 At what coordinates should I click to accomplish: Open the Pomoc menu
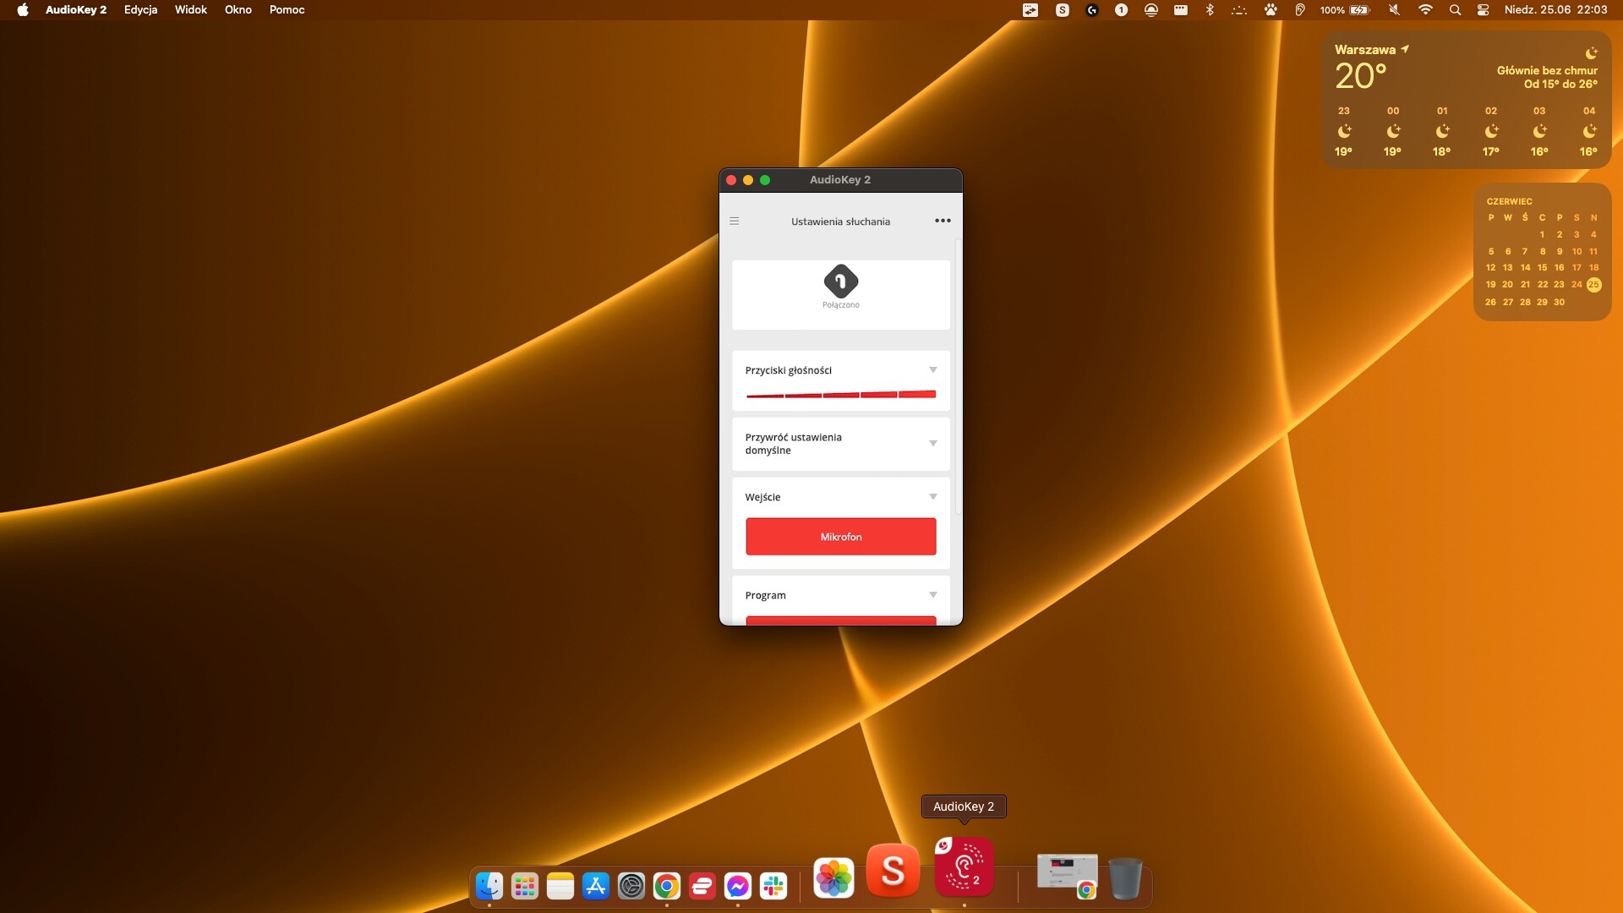pos(287,10)
